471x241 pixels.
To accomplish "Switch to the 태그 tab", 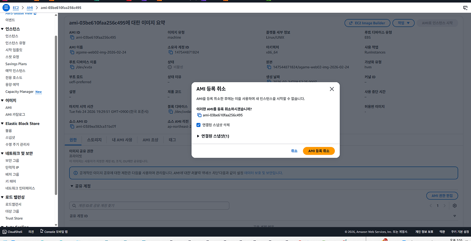I will 172,140.
